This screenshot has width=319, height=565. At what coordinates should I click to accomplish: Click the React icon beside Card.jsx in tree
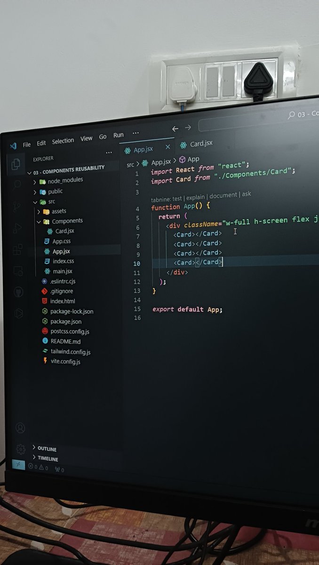pos(49,231)
